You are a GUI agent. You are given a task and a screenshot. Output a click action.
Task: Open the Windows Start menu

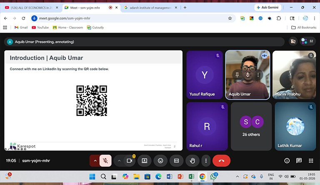pos(92,177)
